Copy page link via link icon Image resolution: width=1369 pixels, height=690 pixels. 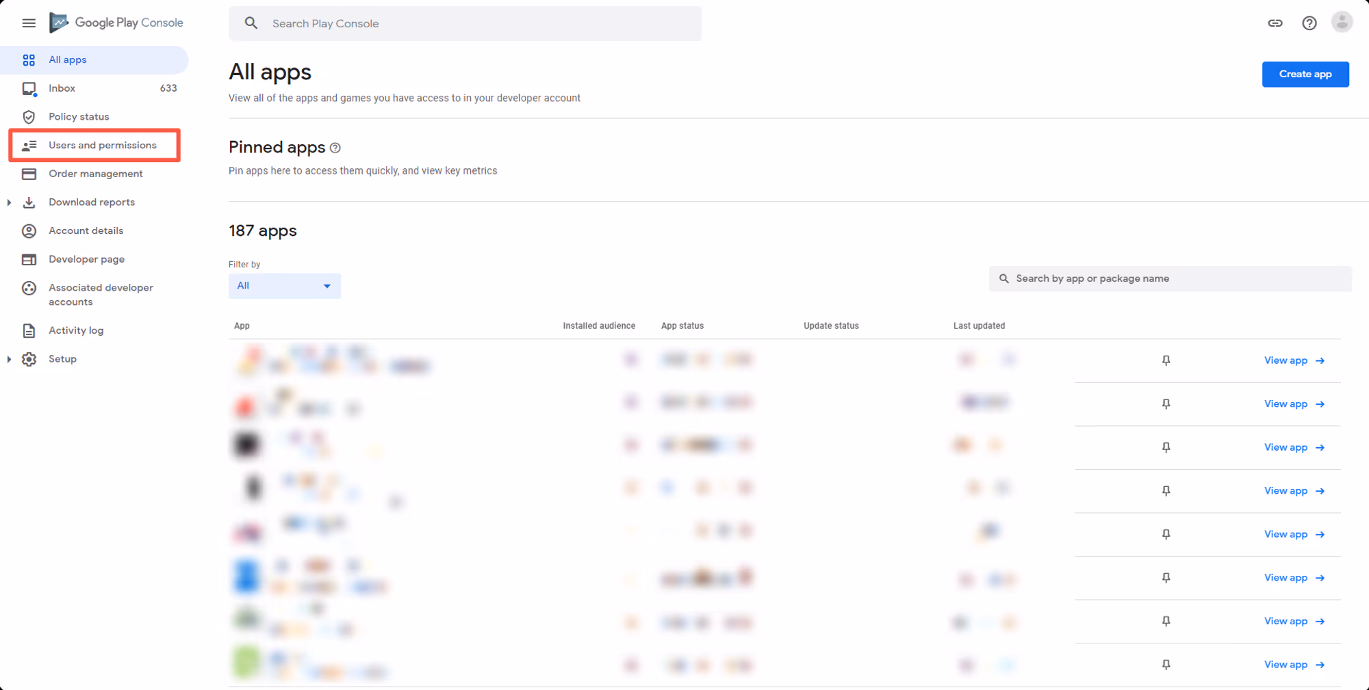pyautogui.click(x=1275, y=23)
